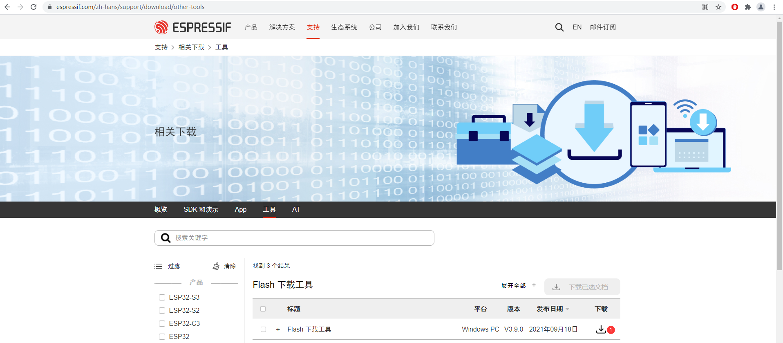Viewport: 783px width, 343px height.
Task: Click the 标题 column header
Action: click(293, 309)
